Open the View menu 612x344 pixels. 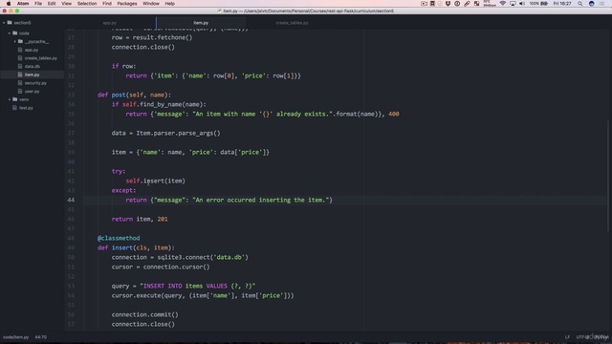[x=66, y=4]
